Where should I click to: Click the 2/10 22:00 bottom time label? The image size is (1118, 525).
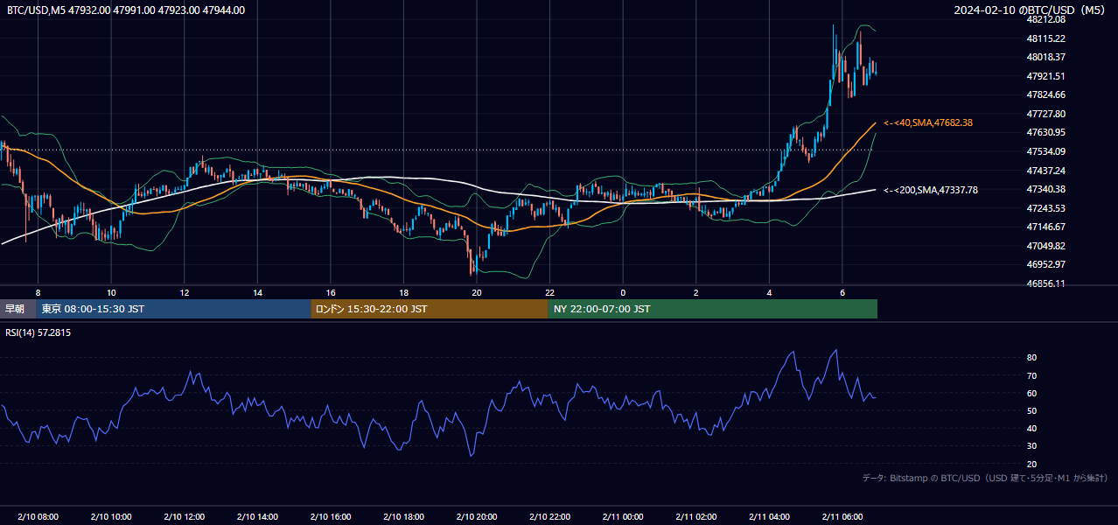tap(549, 516)
